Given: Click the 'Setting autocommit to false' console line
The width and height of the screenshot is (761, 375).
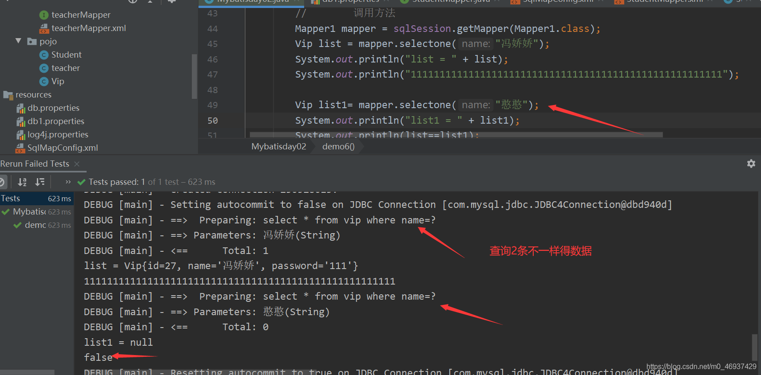Looking at the screenshot, I should coord(378,205).
